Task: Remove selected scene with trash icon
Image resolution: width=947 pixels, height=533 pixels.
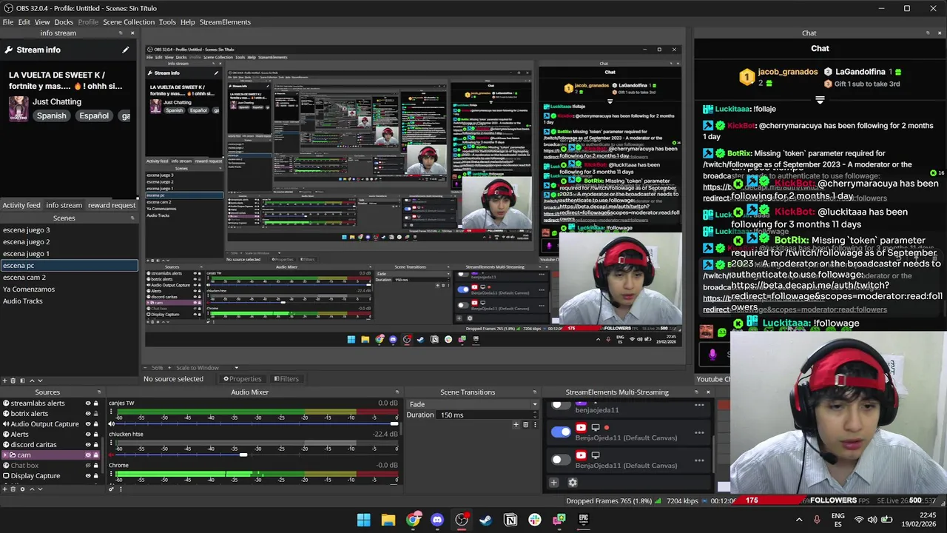Action: coord(13,381)
